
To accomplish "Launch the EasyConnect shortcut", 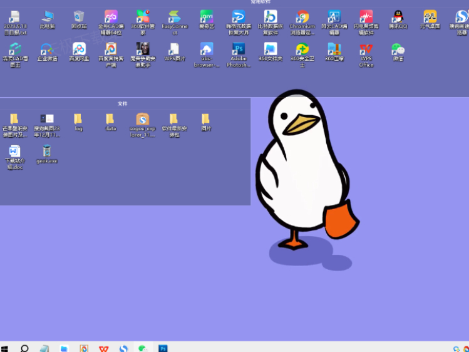I will 175,23.
